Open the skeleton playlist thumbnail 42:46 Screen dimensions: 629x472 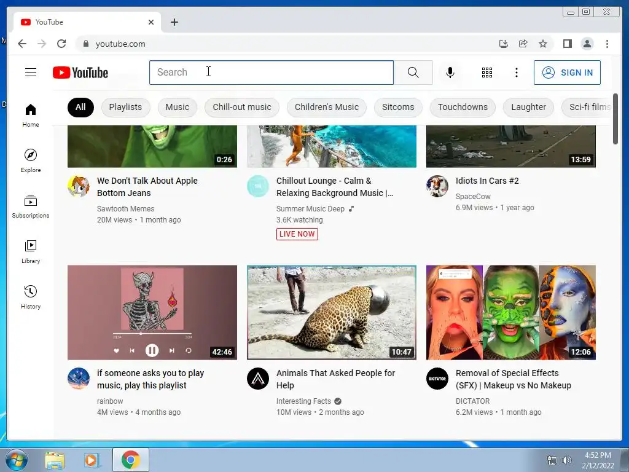152,312
